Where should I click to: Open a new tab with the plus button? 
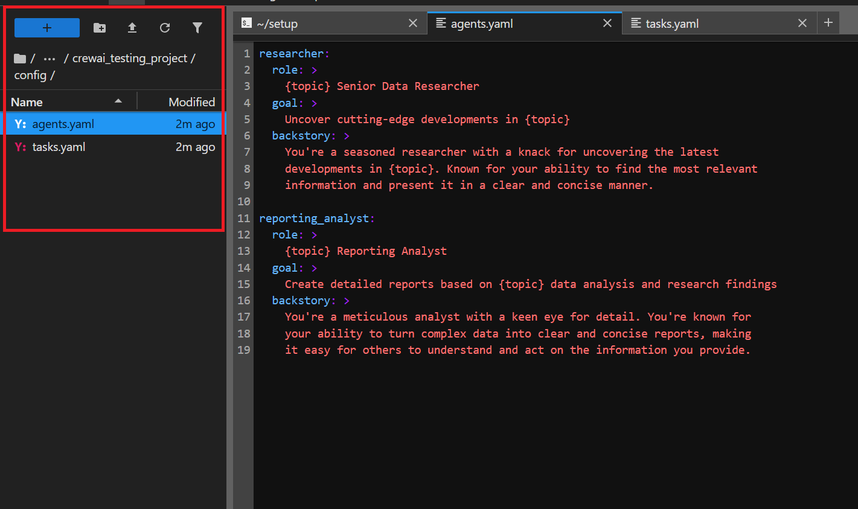828,22
